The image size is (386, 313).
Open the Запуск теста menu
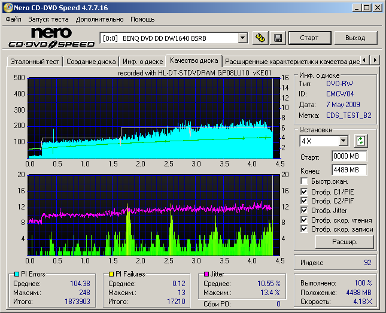pos(48,19)
